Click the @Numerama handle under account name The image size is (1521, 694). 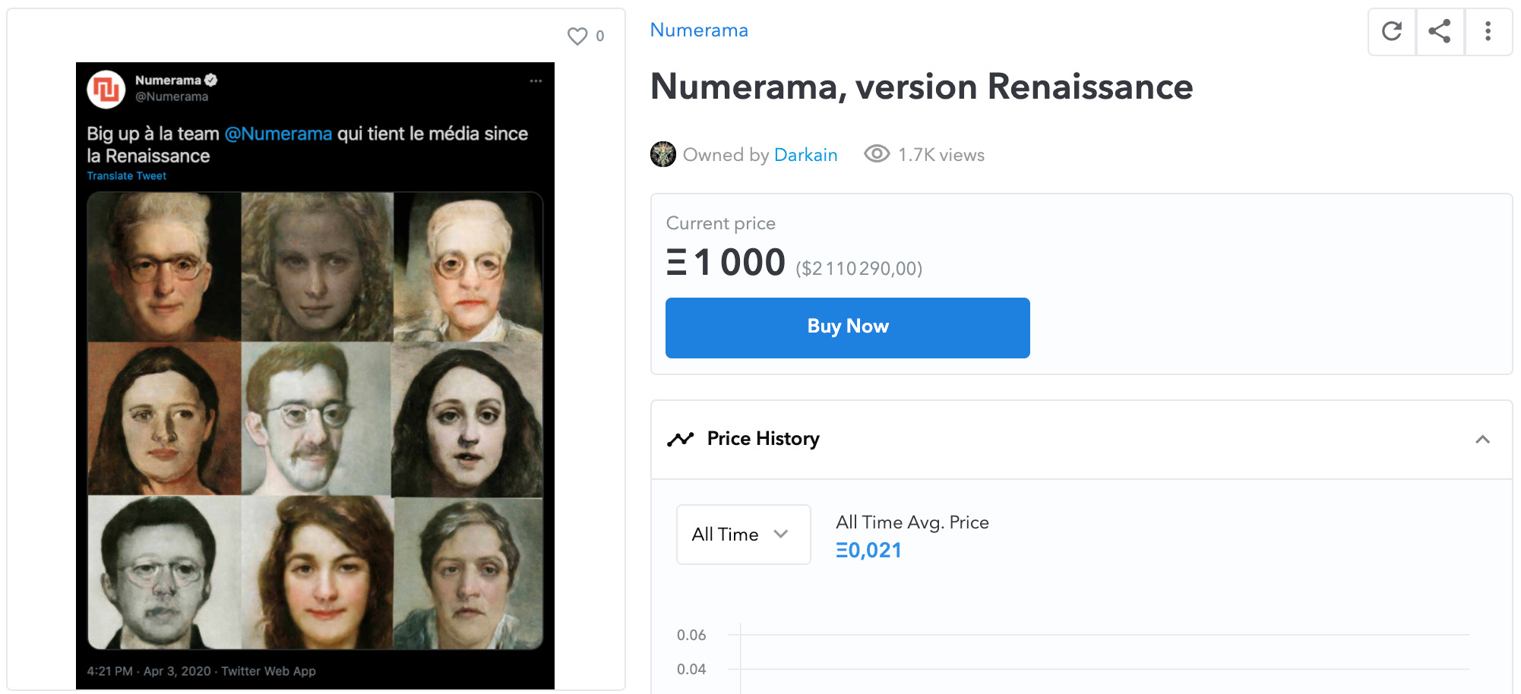[172, 96]
